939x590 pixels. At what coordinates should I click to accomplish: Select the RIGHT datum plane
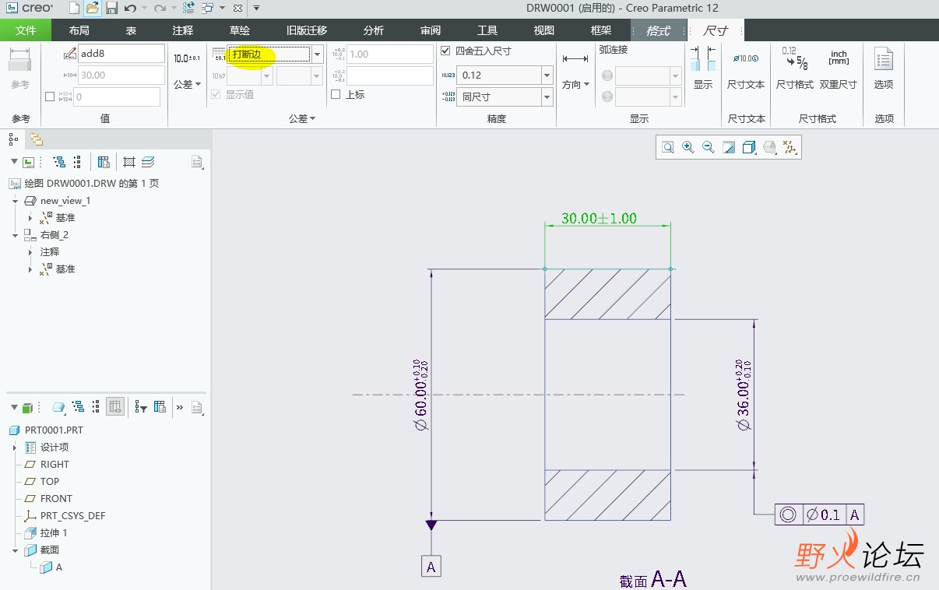[47, 465]
